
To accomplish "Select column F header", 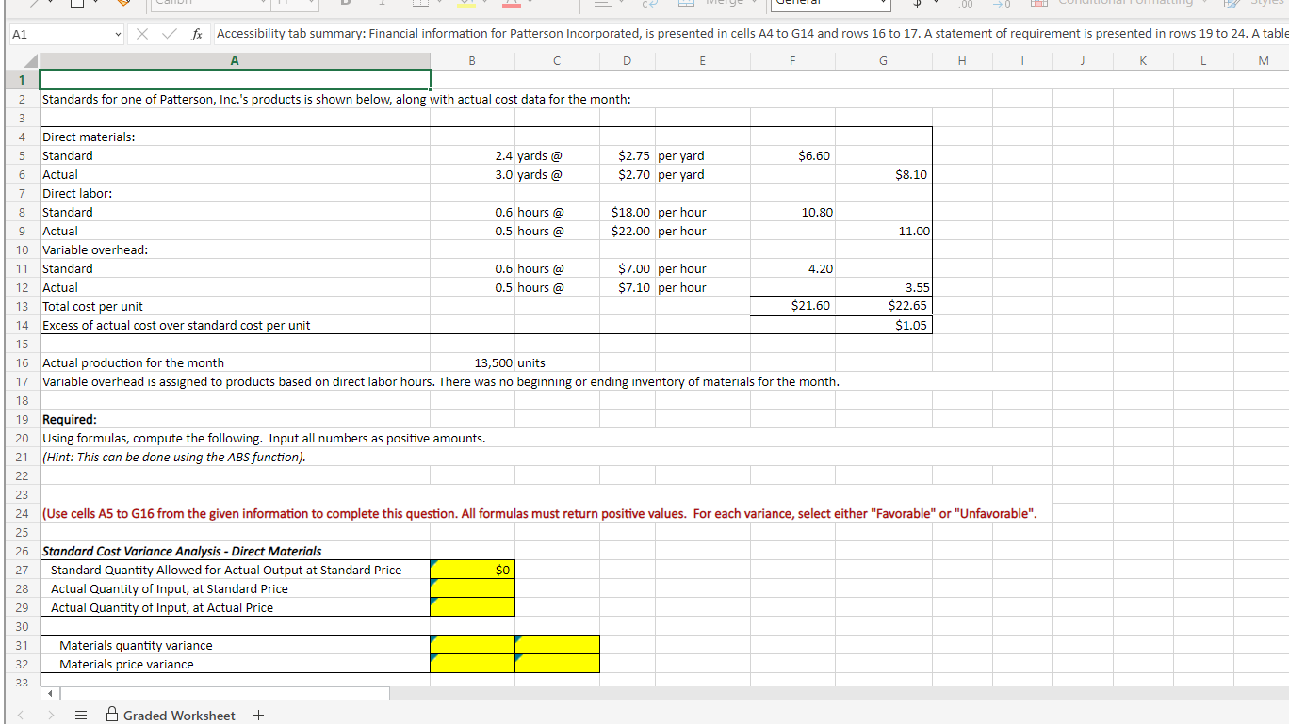I will [x=792, y=61].
